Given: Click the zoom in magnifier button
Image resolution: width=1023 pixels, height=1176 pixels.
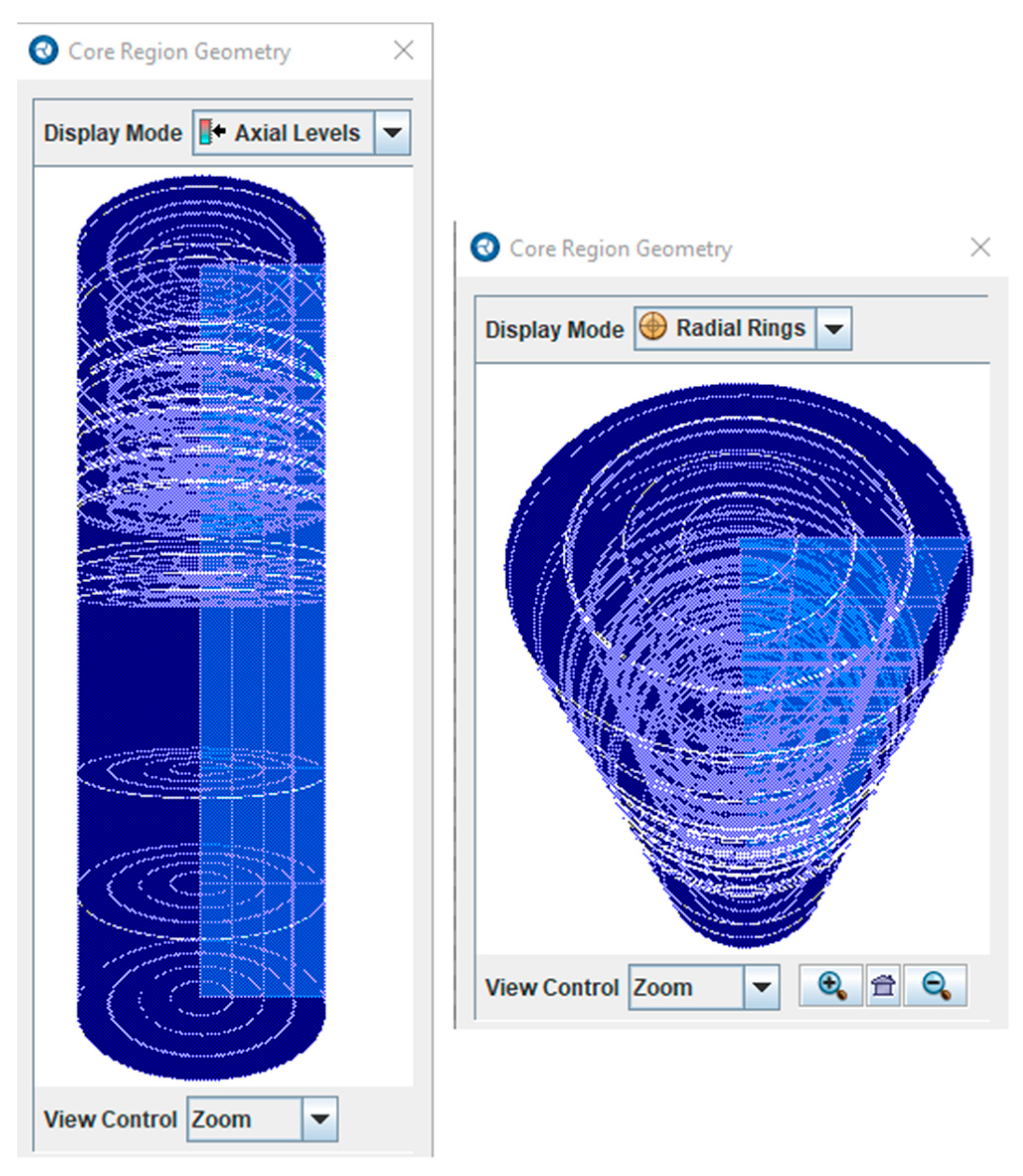Looking at the screenshot, I should pos(831,985).
